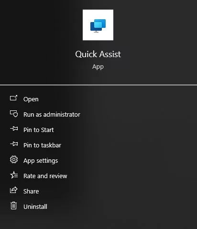This screenshot has width=197, height=229.
Task: Click the pin icon beside Pin to taskbar
Action: pos(14,144)
